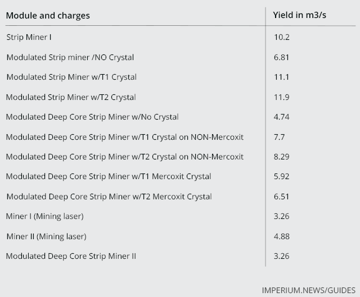Select the Strip Miner I row
The image size is (360, 297).
tap(181, 37)
